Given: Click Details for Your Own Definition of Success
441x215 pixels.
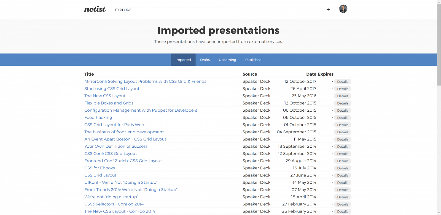Looking at the screenshot, I should [x=343, y=147].
